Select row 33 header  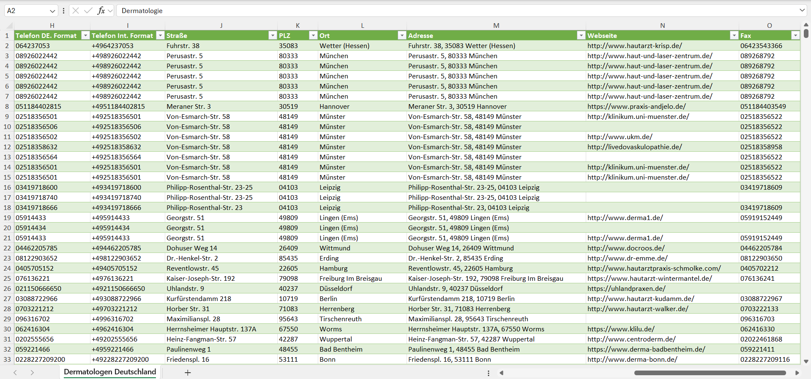(7, 359)
